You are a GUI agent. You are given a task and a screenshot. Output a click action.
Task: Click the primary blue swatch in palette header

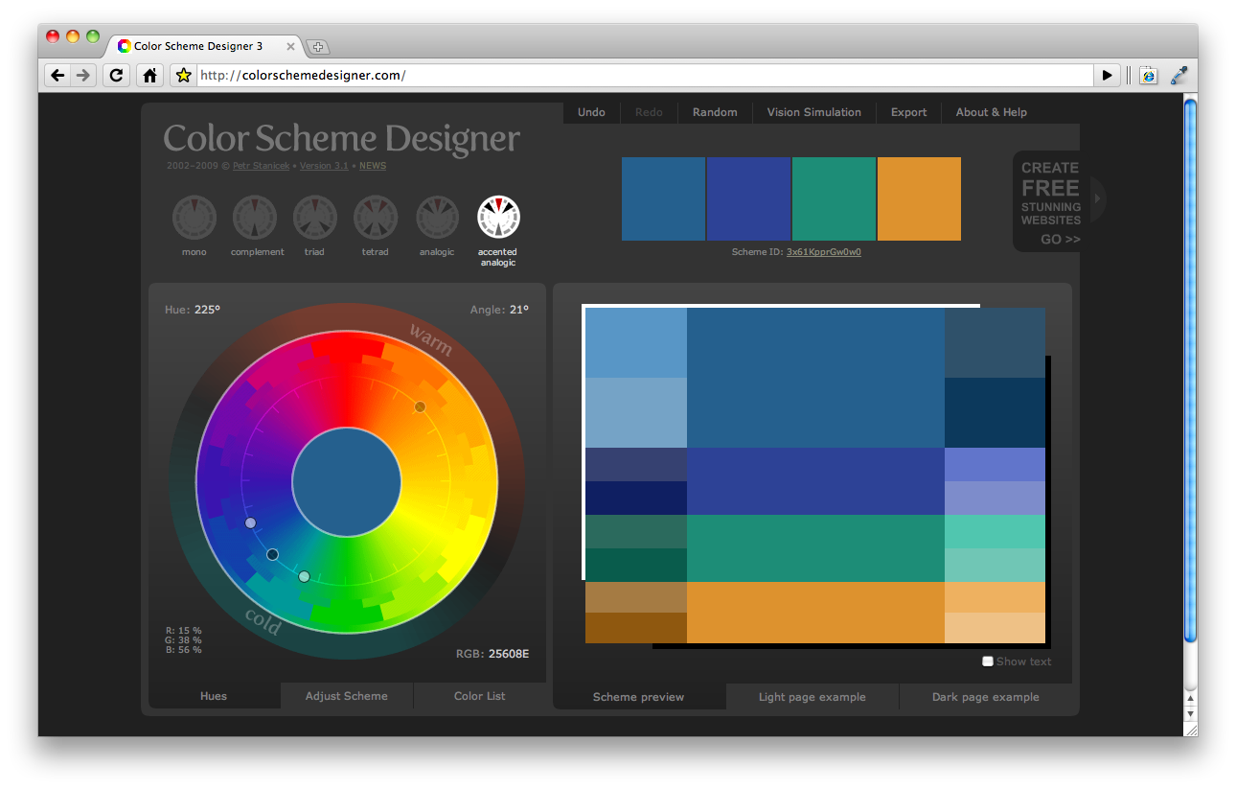[x=663, y=199]
